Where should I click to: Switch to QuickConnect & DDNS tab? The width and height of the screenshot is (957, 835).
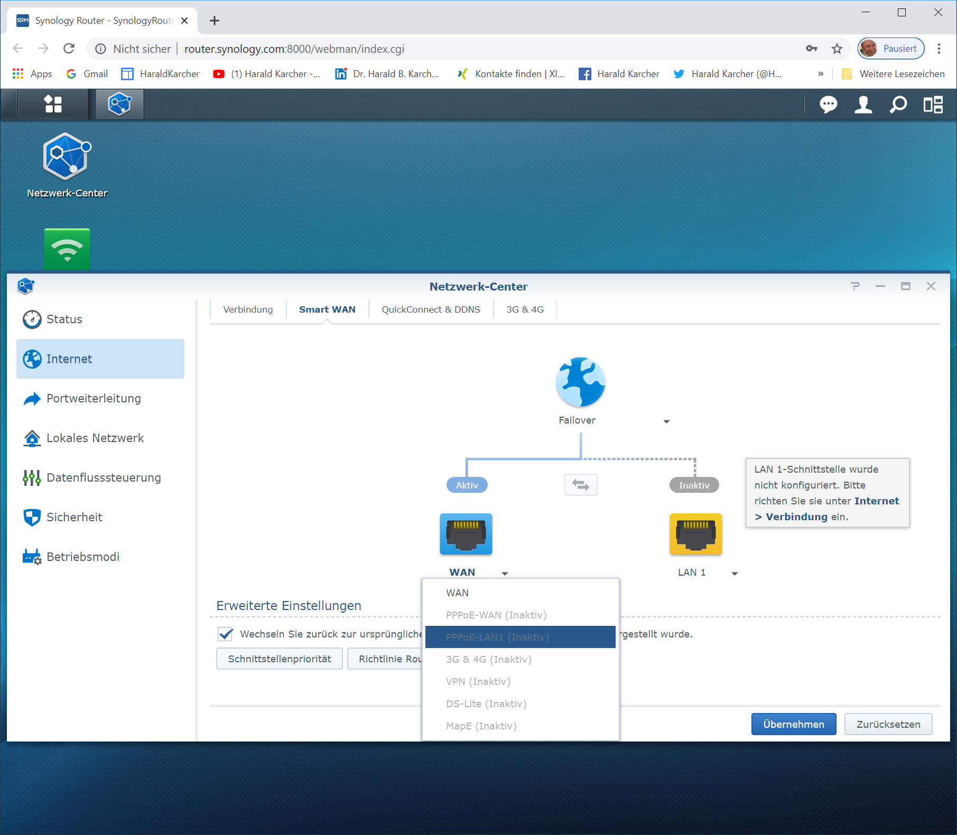pos(431,309)
